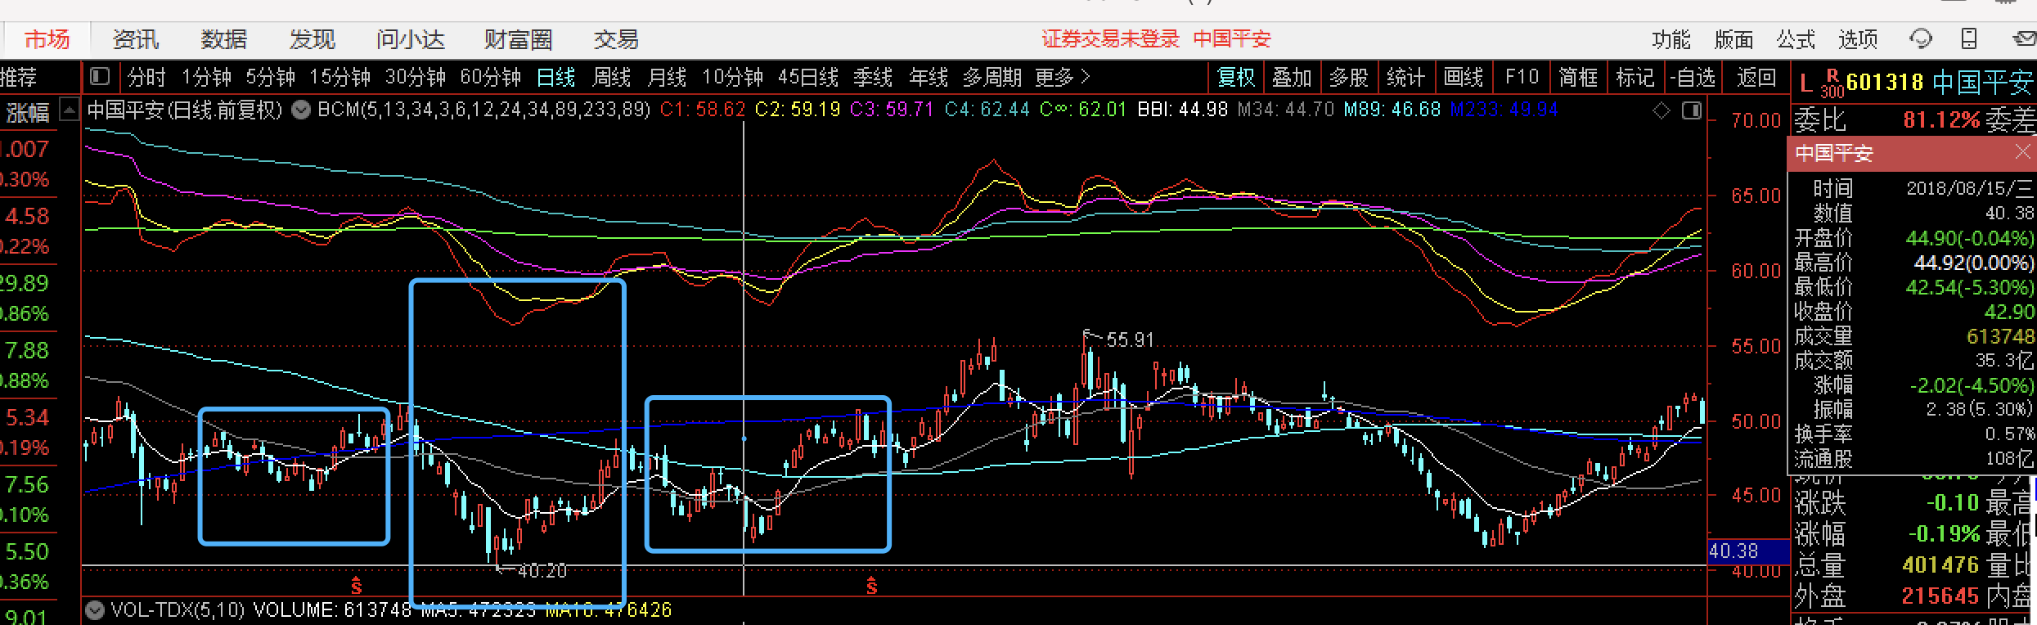
Task: Click the 统计 statistics button
Action: coord(1406,77)
